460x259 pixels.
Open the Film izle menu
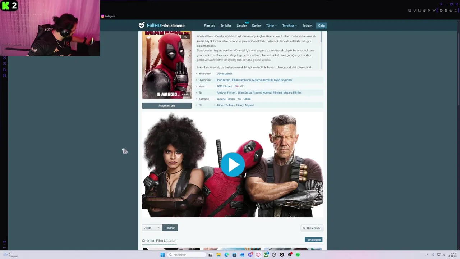(210, 26)
